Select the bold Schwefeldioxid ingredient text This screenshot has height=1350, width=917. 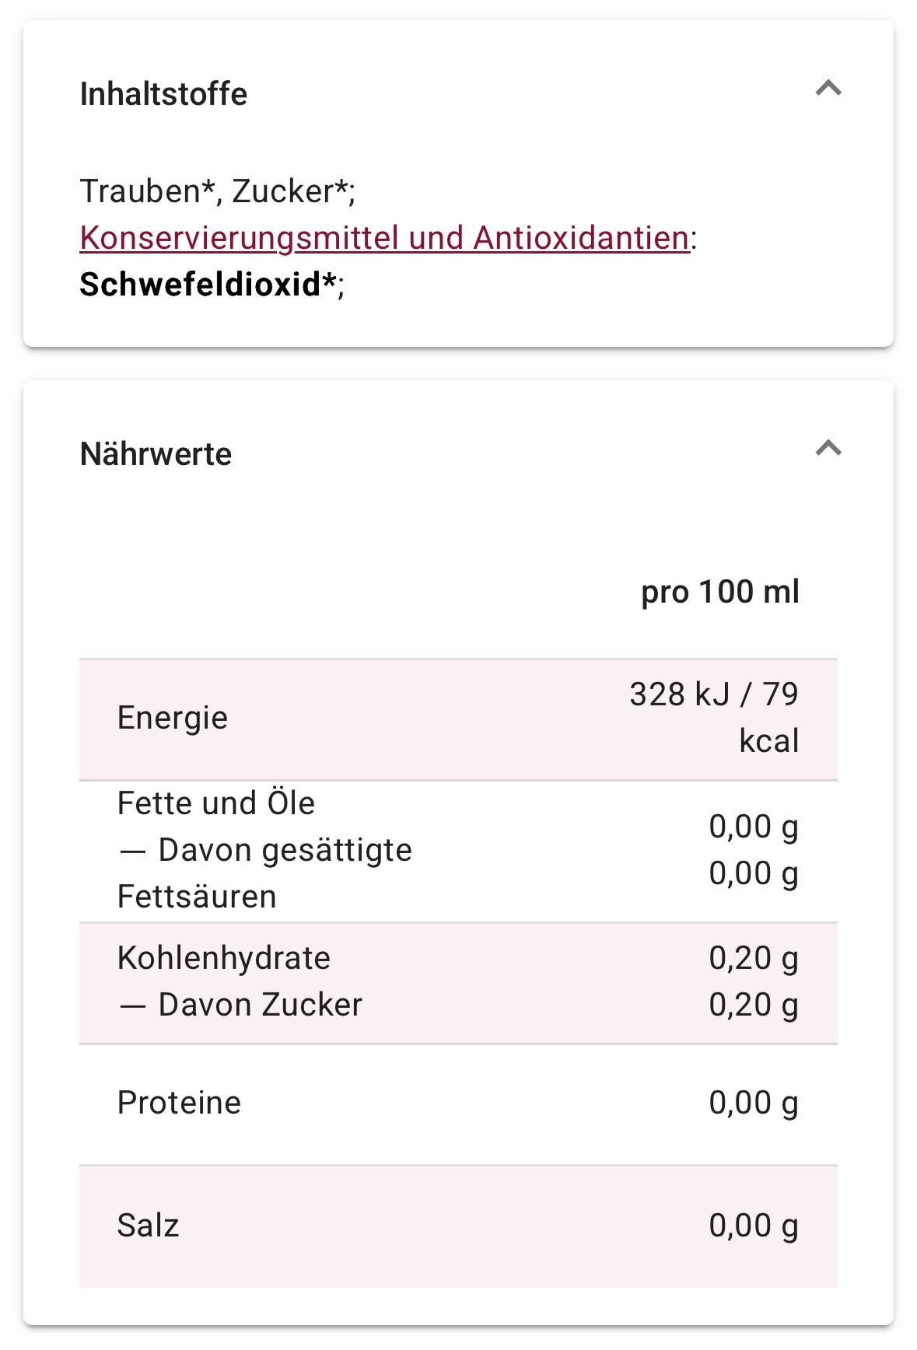click(208, 285)
